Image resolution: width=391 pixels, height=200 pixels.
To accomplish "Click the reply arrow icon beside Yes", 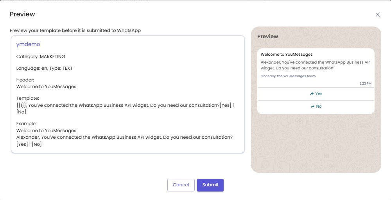I will coord(312,94).
